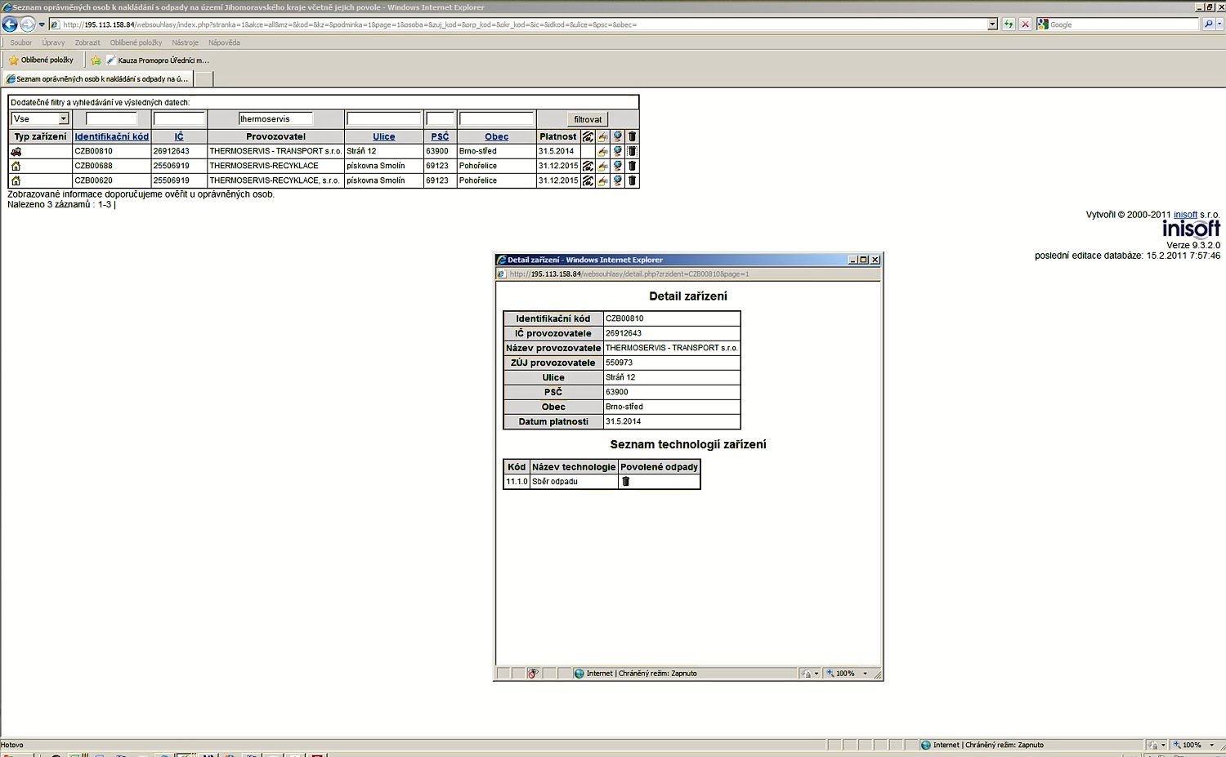Image resolution: width=1226 pixels, height=757 pixels.
Task: Open the Nápověda menu
Action: click(224, 42)
